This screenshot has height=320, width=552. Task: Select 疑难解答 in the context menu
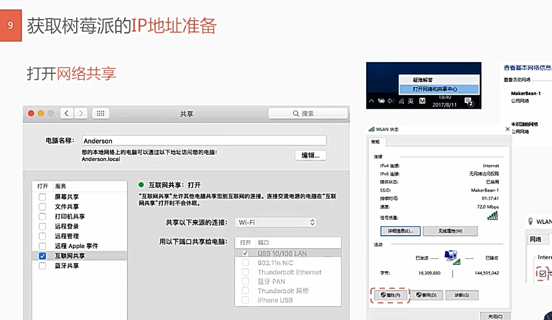439,80
